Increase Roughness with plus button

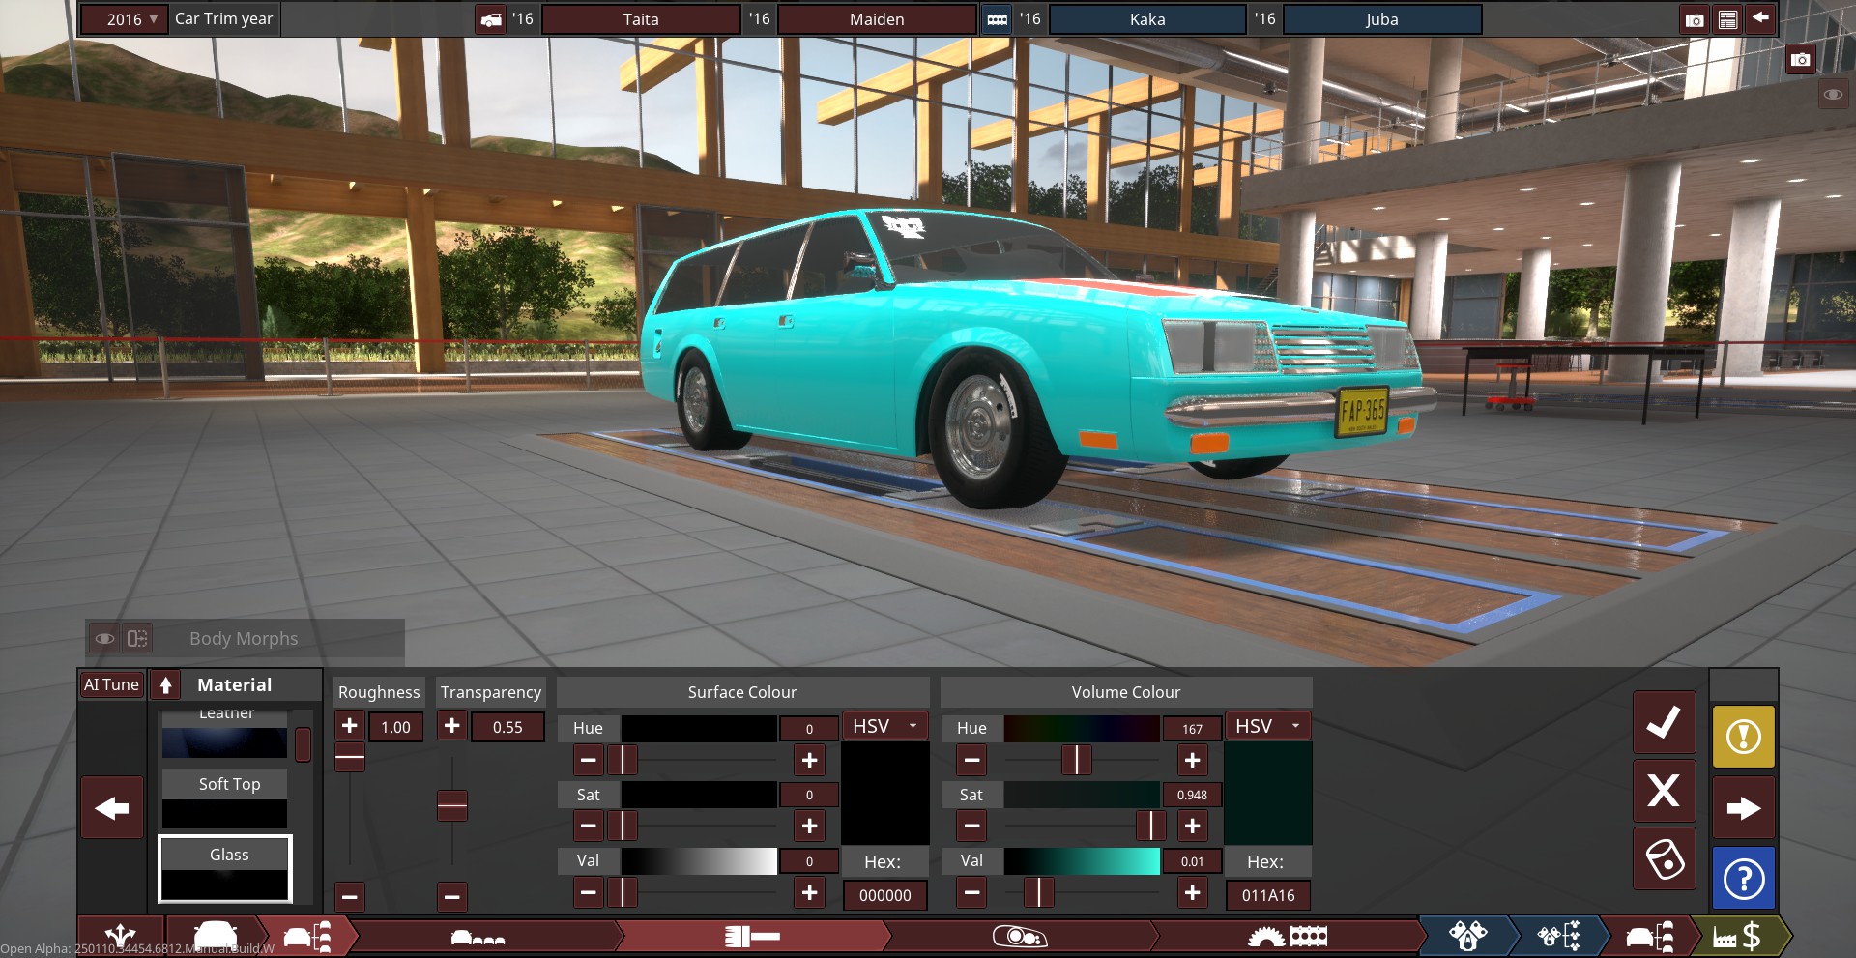click(x=350, y=726)
